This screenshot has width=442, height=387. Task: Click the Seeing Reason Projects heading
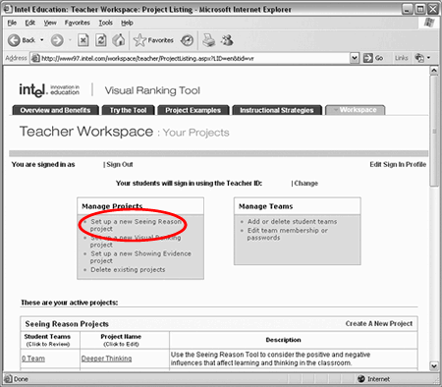tap(67, 324)
